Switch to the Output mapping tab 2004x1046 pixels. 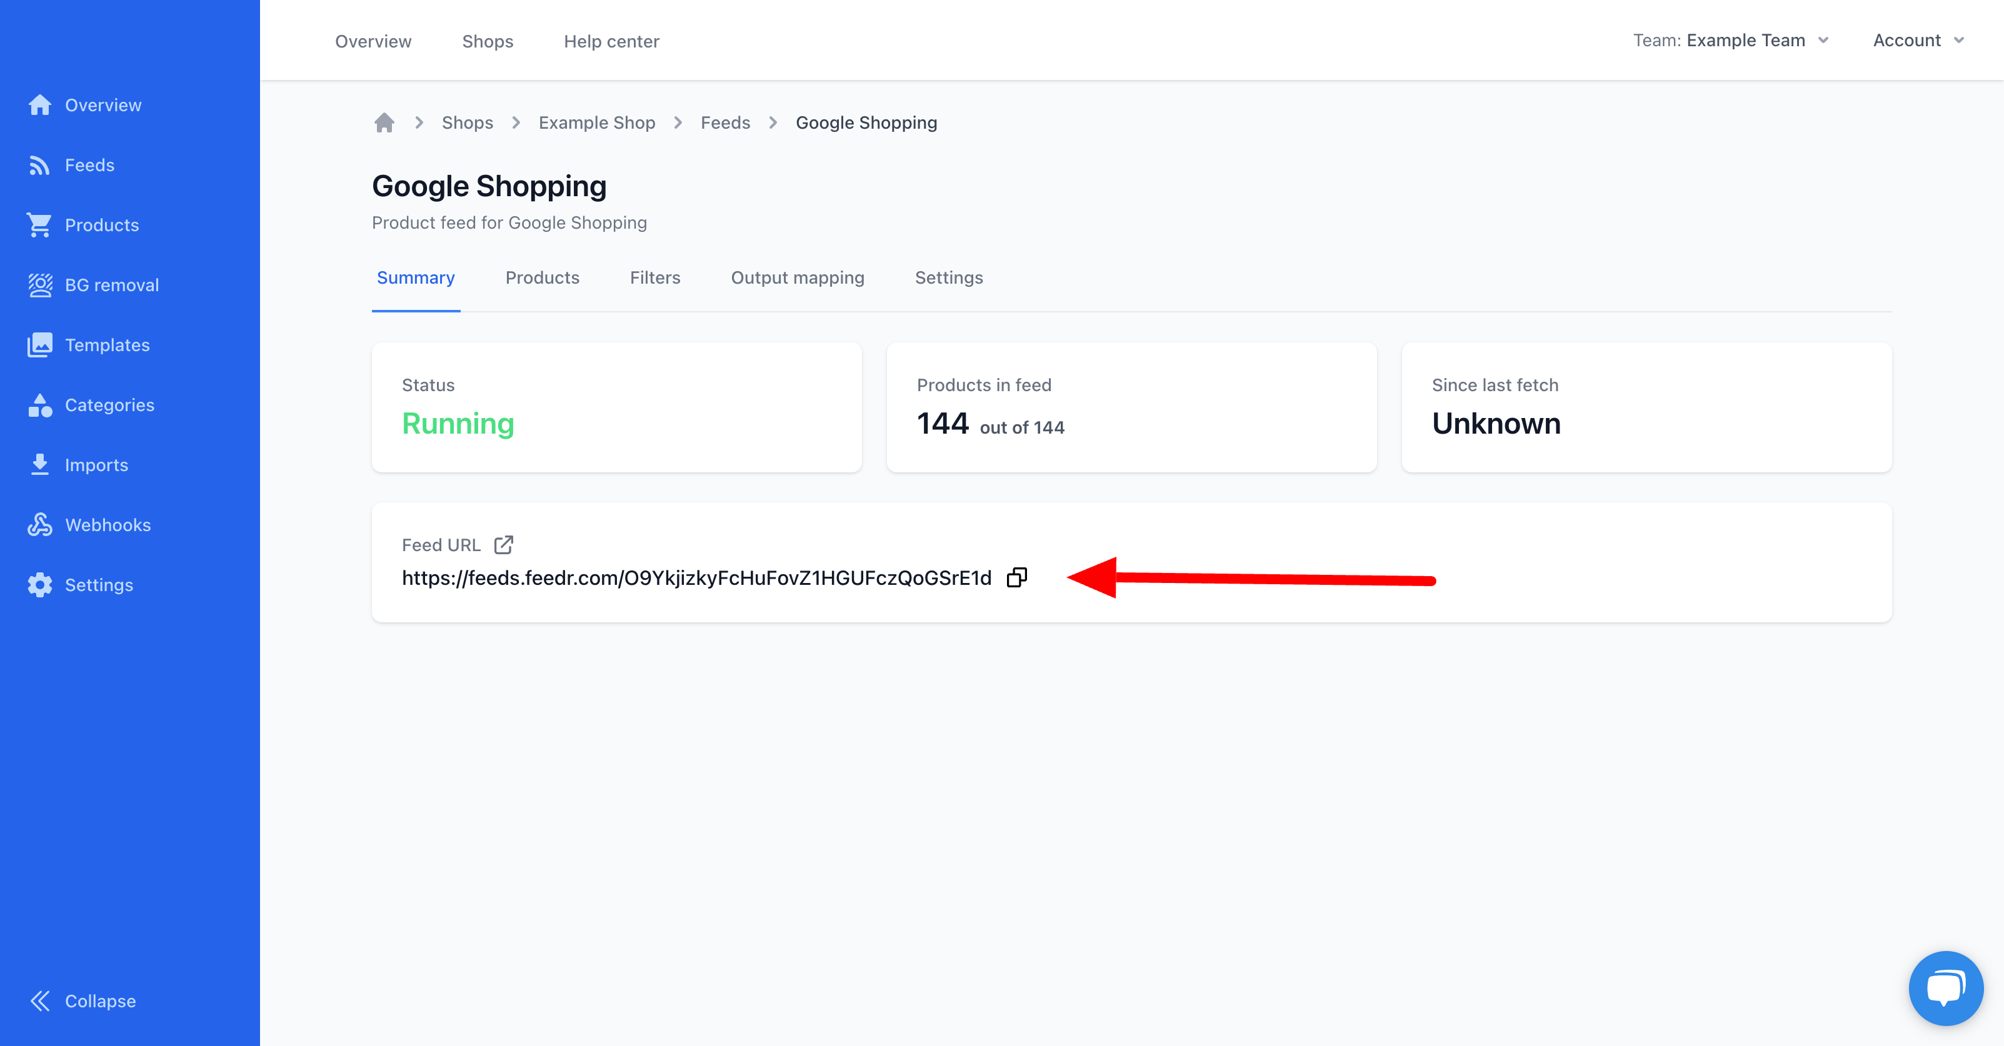[798, 277]
